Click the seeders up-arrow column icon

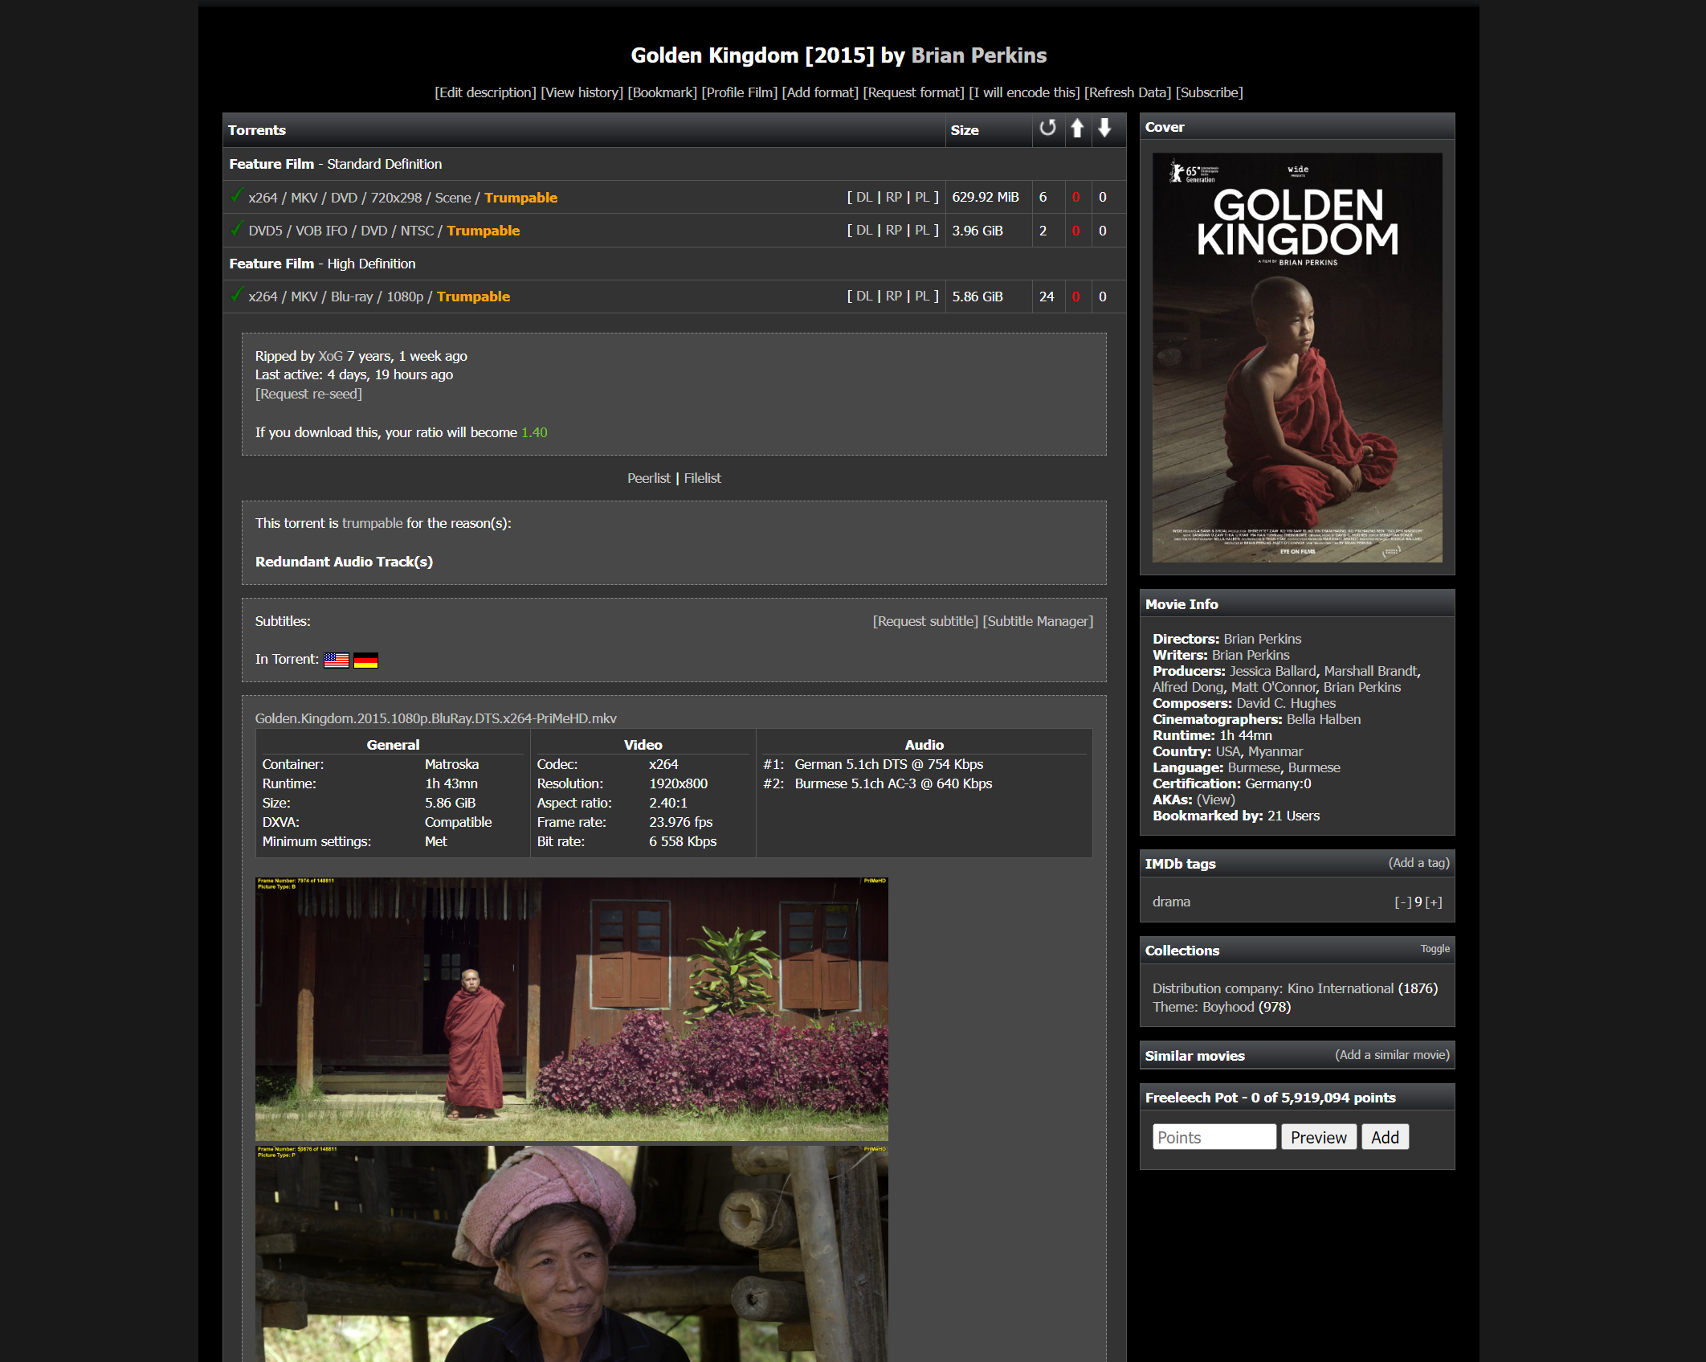click(1077, 128)
